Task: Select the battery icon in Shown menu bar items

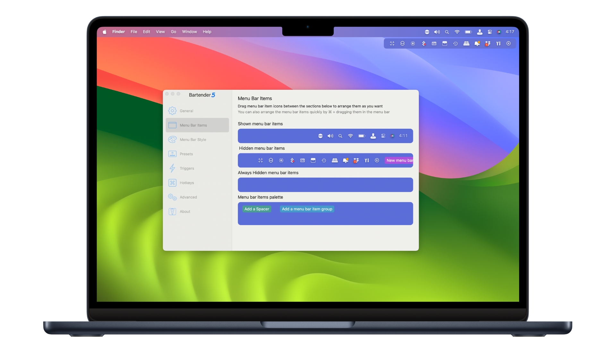Action: [x=362, y=136]
